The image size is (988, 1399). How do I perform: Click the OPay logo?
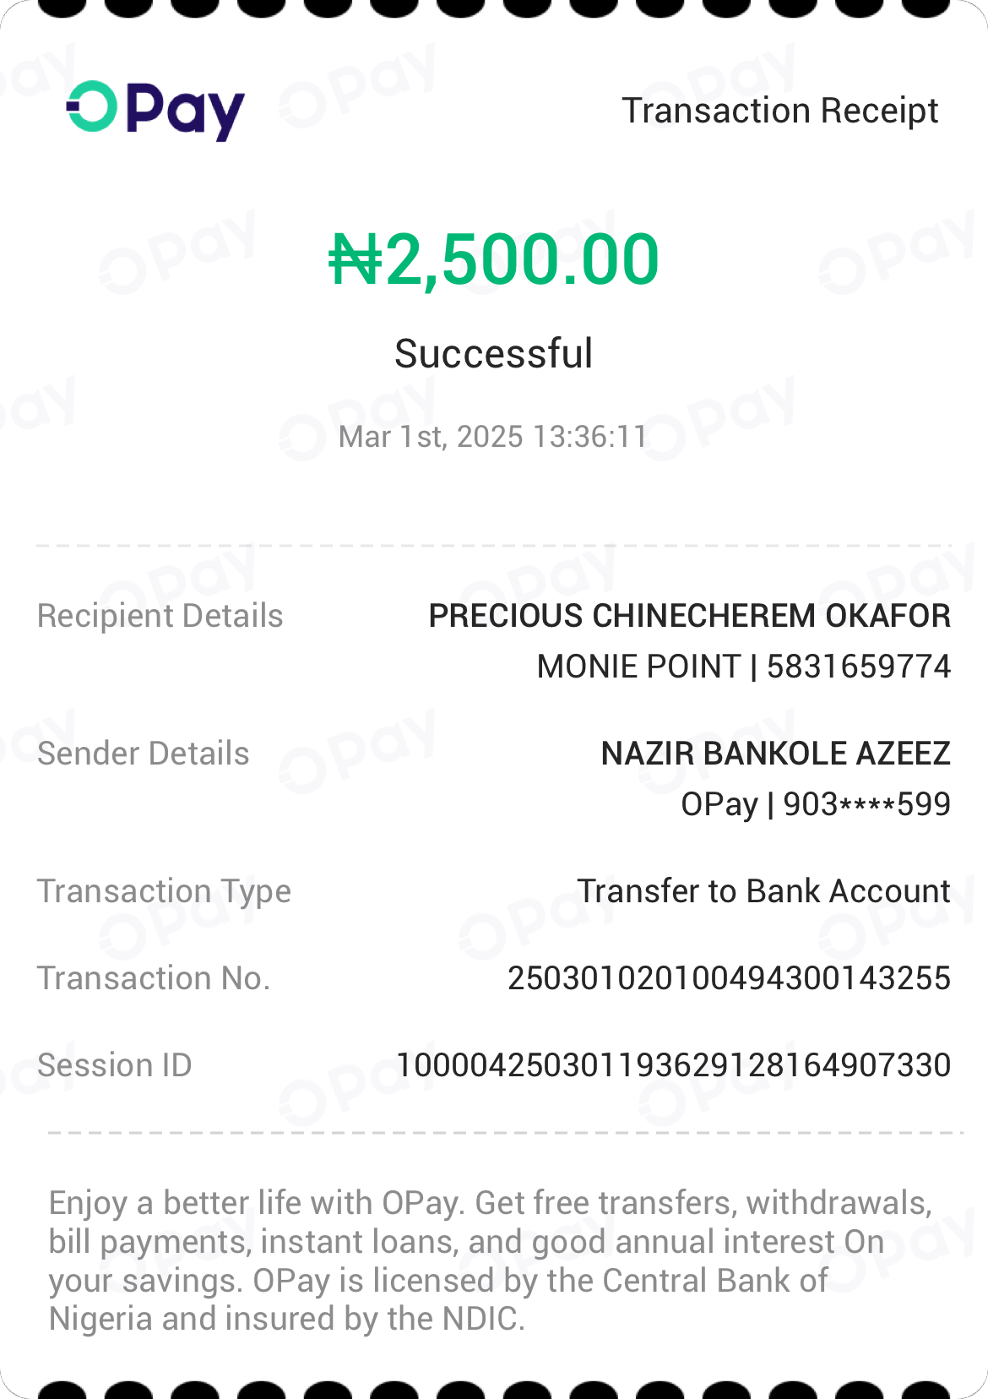pos(155,110)
